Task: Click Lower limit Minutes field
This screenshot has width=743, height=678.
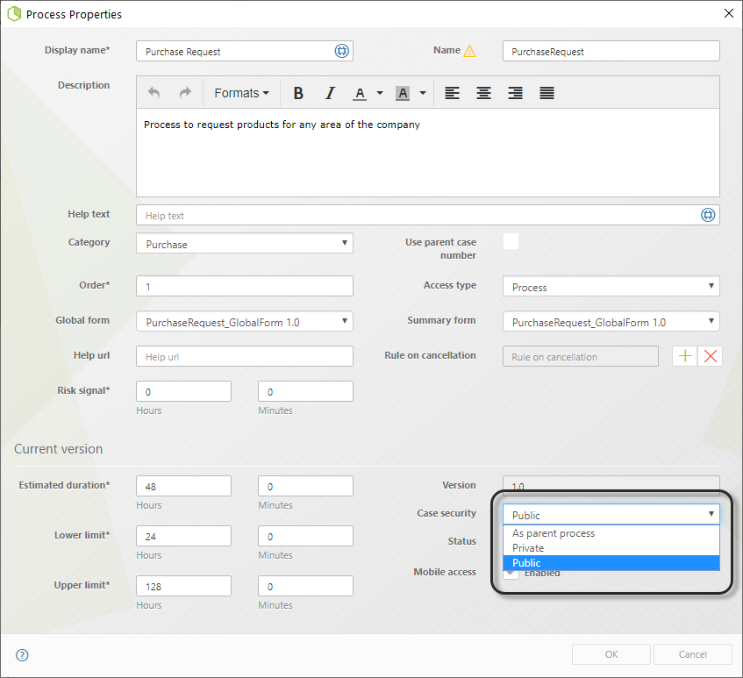Action: (305, 536)
